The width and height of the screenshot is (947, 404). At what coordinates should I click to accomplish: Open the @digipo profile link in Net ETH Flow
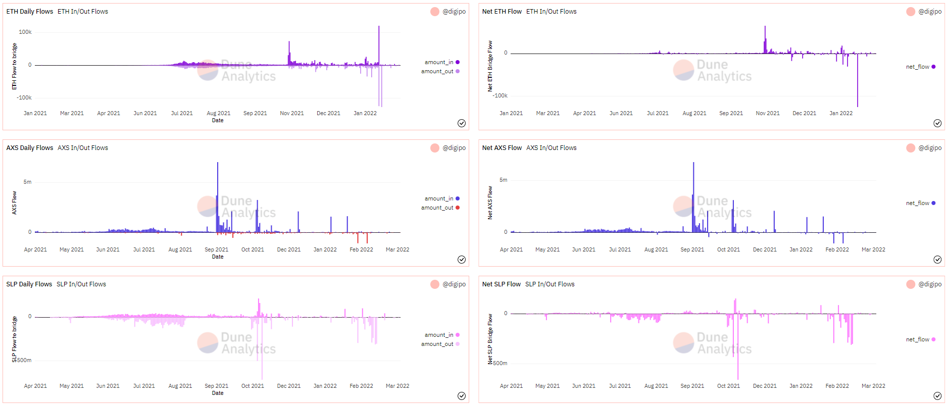point(930,12)
